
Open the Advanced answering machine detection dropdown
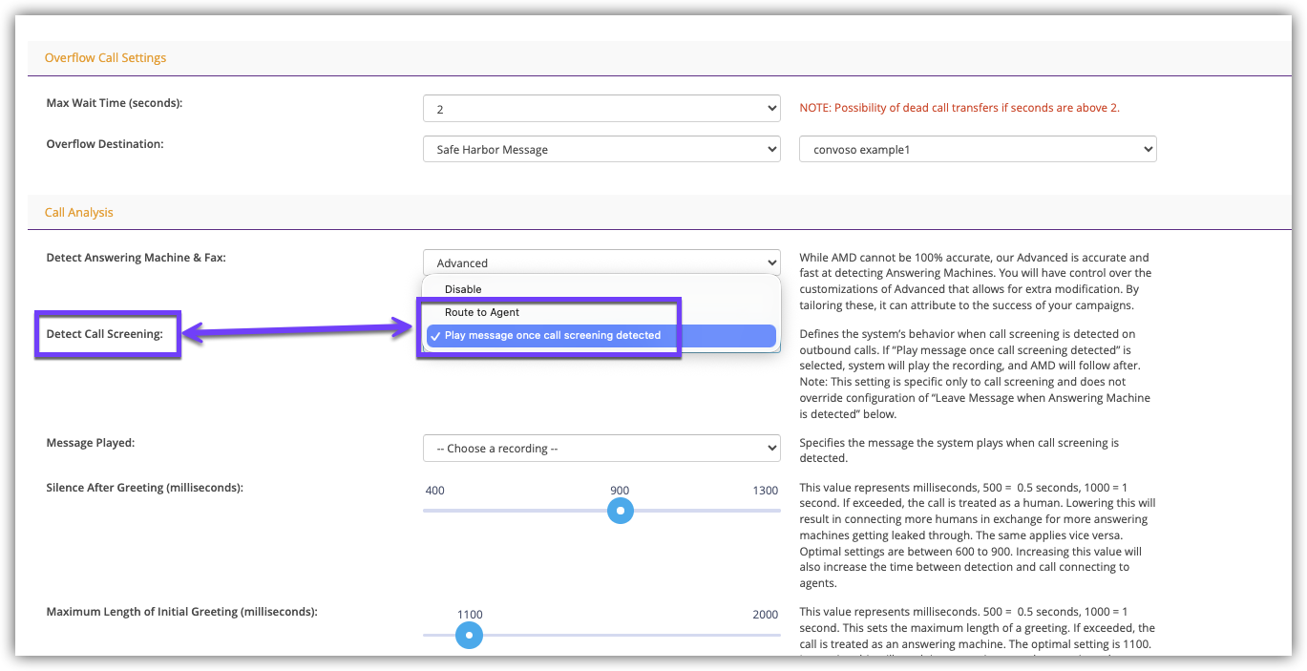[601, 262]
